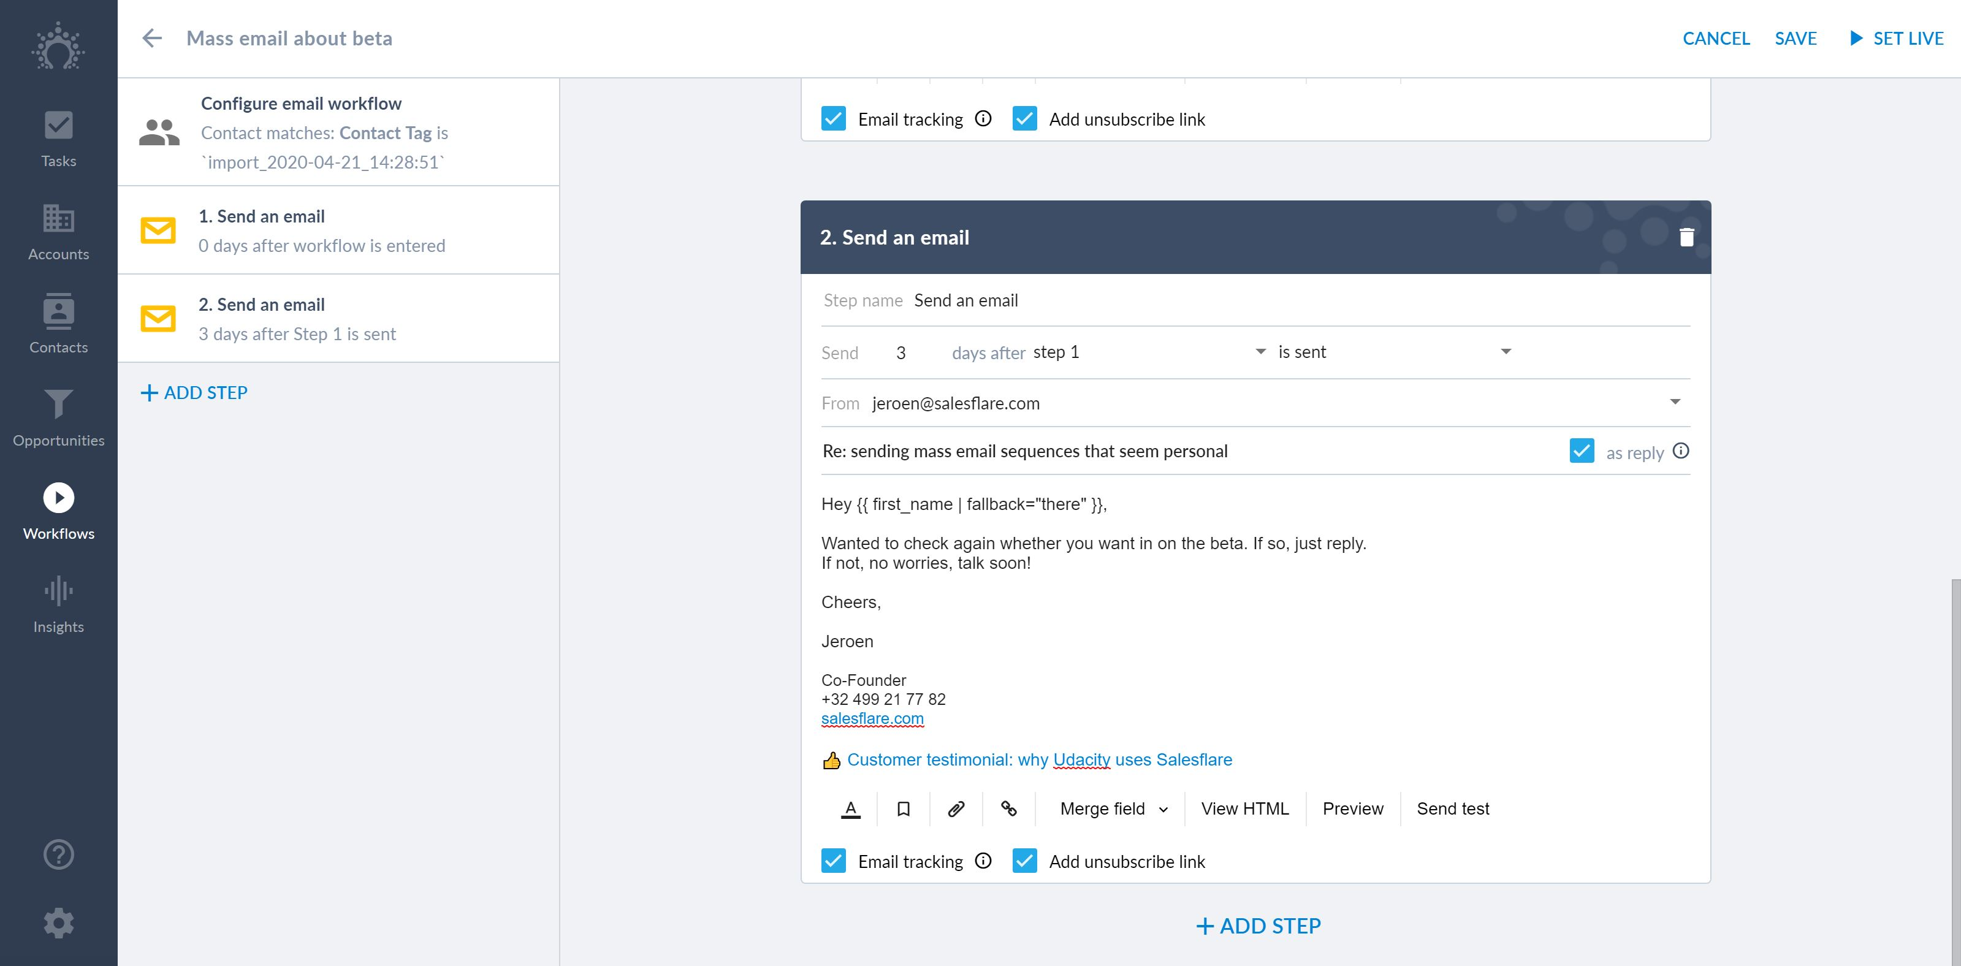Uncheck the as reply checkbox
Viewport: 1961px width, 966px height.
tap(1581, 451)
